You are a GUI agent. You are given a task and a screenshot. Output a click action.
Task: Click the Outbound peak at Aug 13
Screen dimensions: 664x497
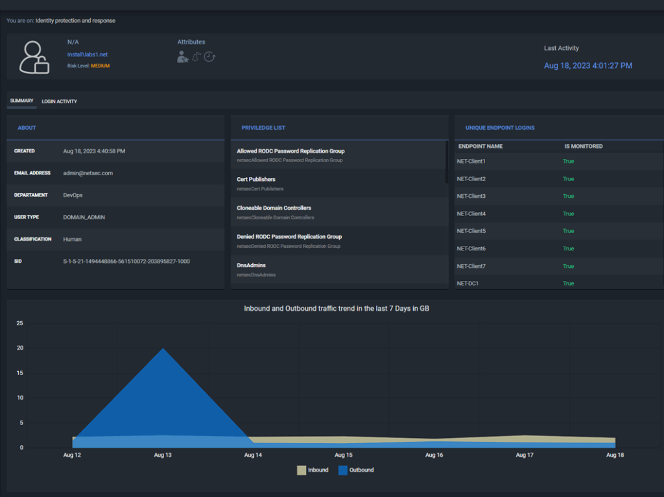[x=163, y=349]
